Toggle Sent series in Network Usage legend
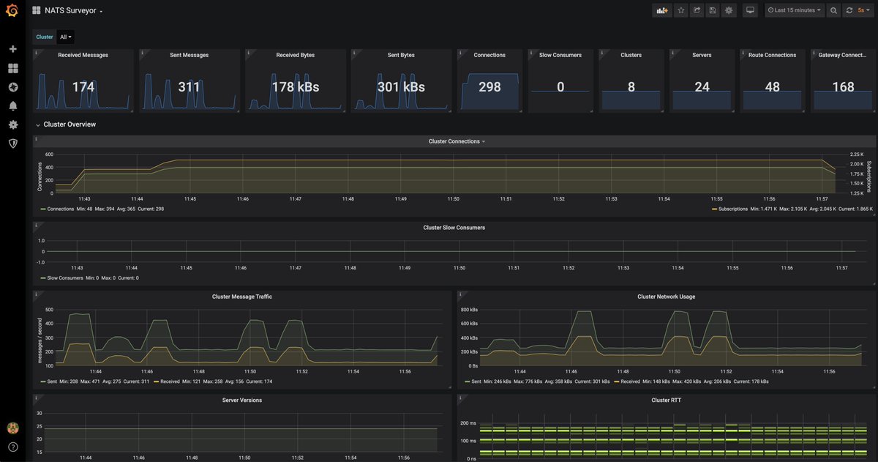The width and height of the screenshot is (878, 462). 476,382
